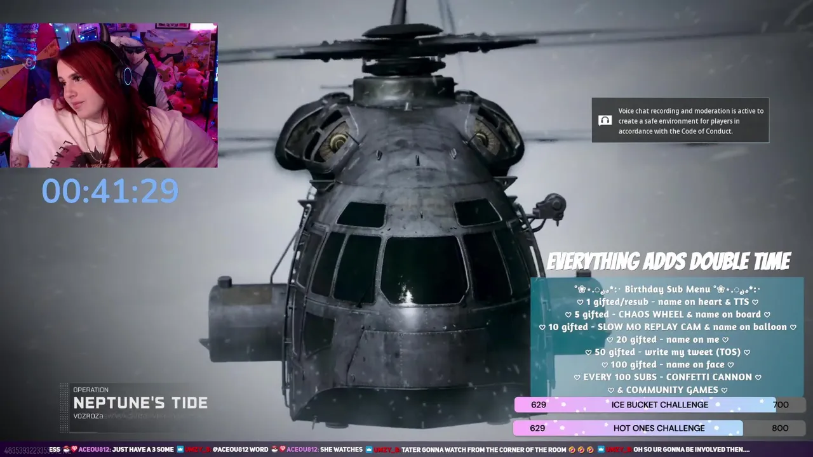Screen dimensions: 813x457
Task: Click the small OPERATION label above the title
Action: coord(91,390)
